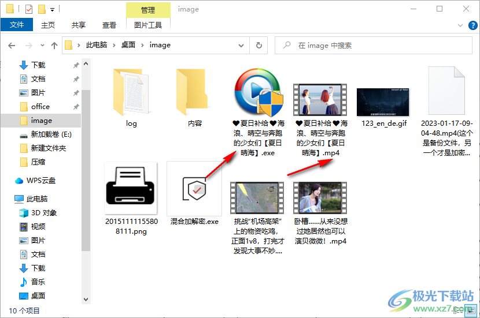Open the 图片工具 ribbon tab
This screenshot has width=480, height=318.
click(148, 25)
